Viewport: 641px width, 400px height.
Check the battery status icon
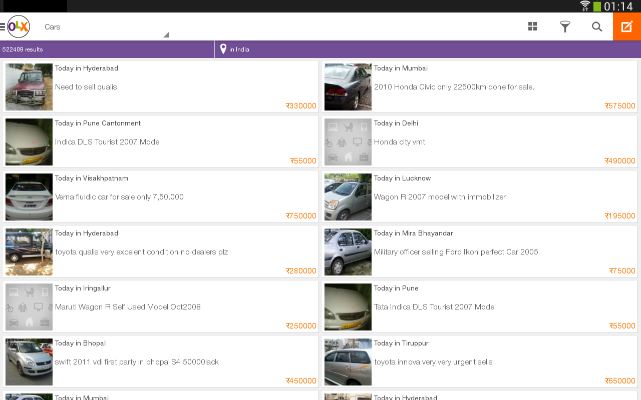[x=597, y=6]
